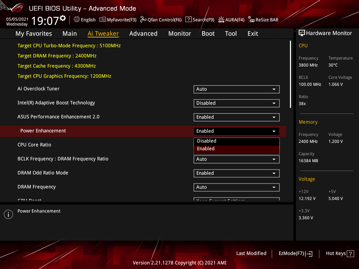Collapse the Power Enhancement dropdown

(237, 131)
